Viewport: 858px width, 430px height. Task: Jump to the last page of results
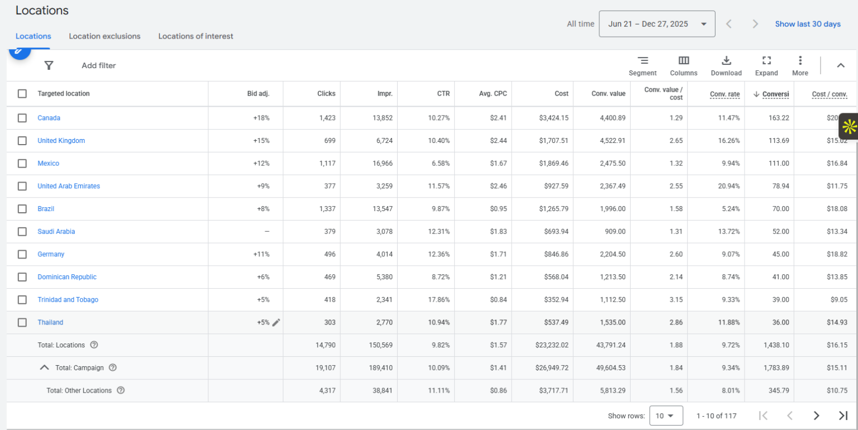[843, 415]
